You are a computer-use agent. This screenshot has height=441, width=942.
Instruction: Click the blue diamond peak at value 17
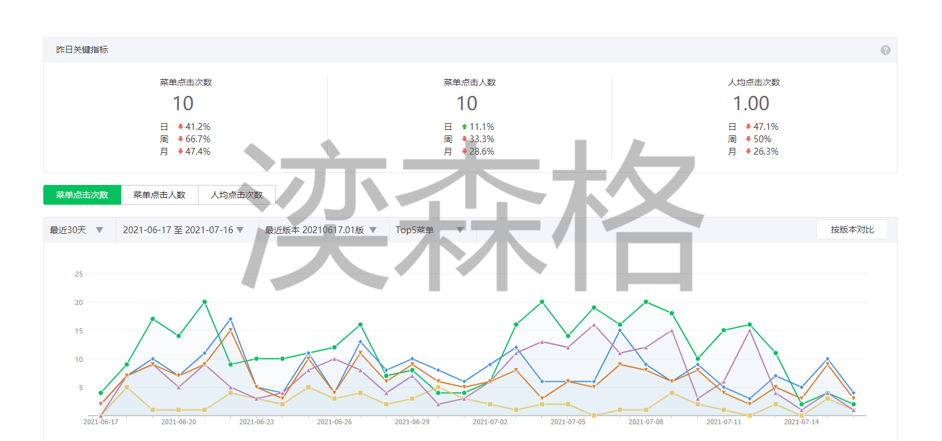click(231, 319)
